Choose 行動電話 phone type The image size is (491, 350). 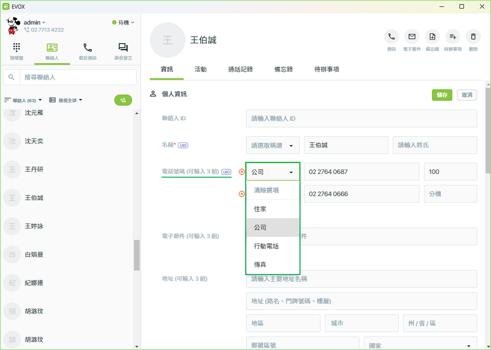click(273, 246)
